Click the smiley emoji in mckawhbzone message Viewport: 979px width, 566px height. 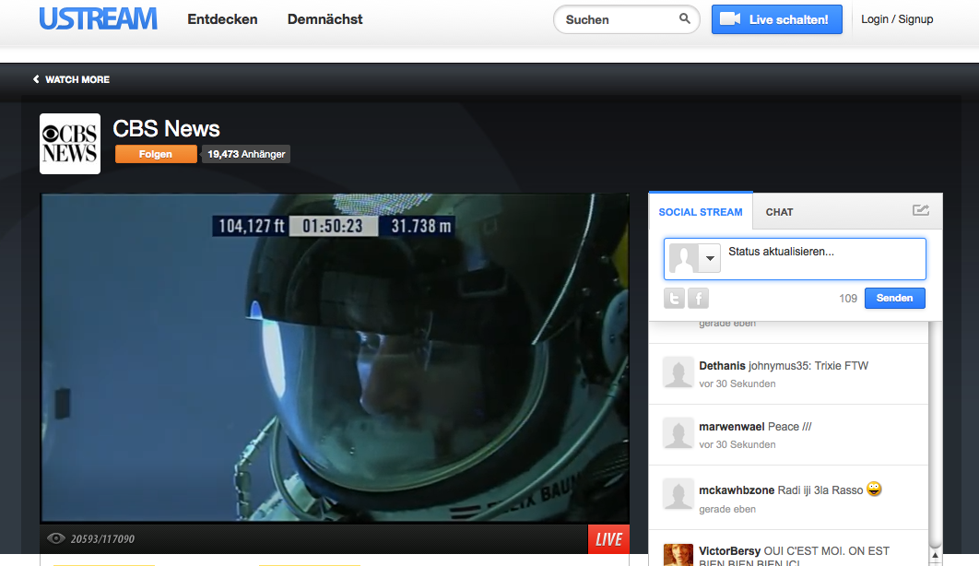pyautogui.click(x=874, y=489)
